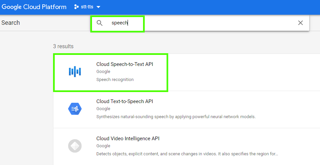
Task: Click the Cloud Text-to-Speech API hexagon icon
Action: 75,108
